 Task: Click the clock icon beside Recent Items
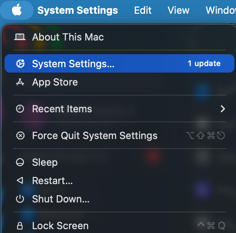[20, 109]
